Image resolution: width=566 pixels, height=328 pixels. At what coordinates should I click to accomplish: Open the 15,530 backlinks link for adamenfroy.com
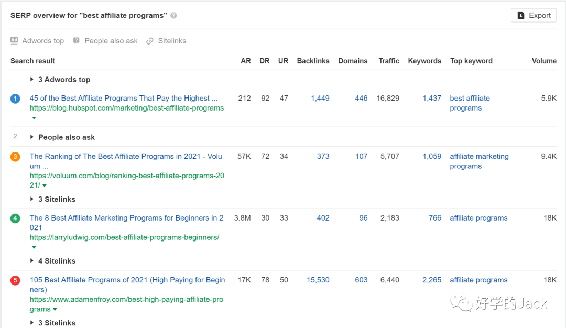coord(318,280)
